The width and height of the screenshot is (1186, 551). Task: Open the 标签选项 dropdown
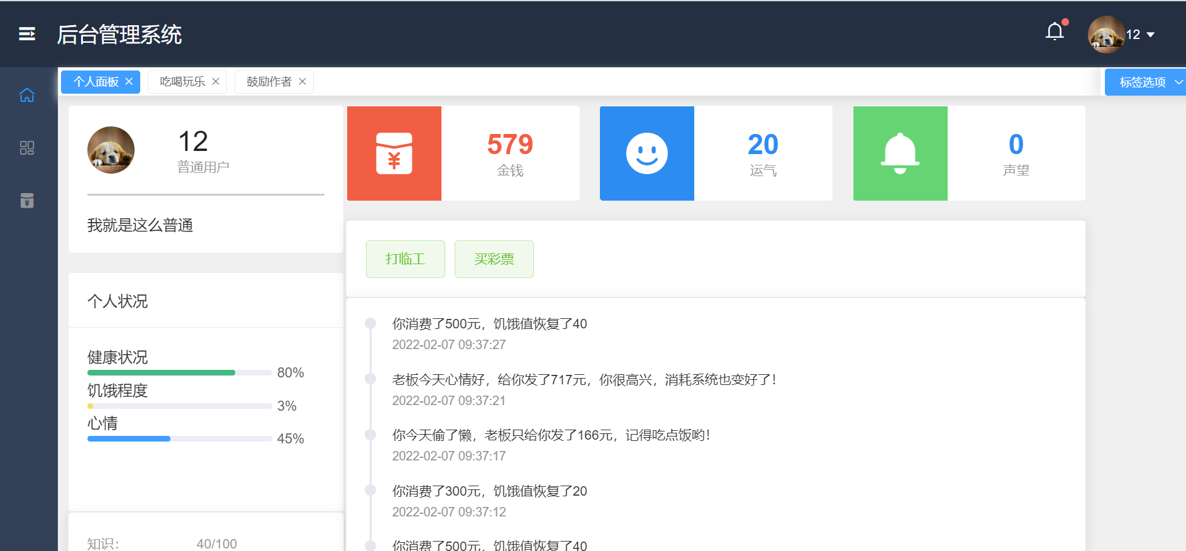tap(1145, 82)
